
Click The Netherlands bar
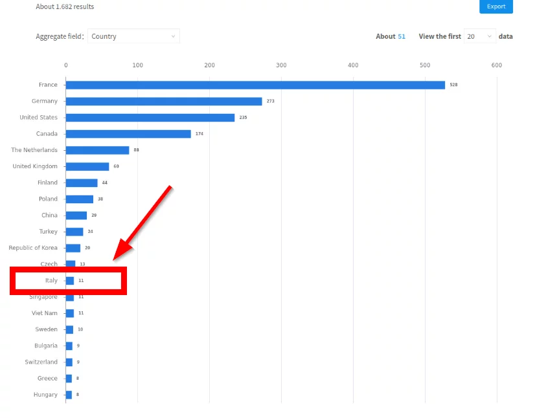coord(97,150)
